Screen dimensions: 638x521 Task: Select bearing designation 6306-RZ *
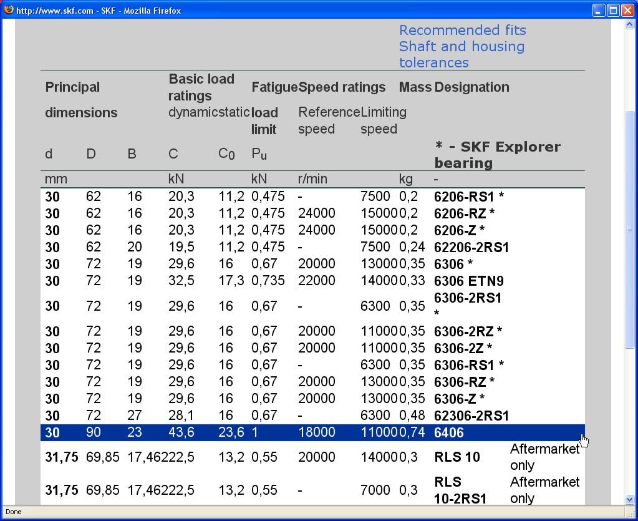(x=464, y=382)
